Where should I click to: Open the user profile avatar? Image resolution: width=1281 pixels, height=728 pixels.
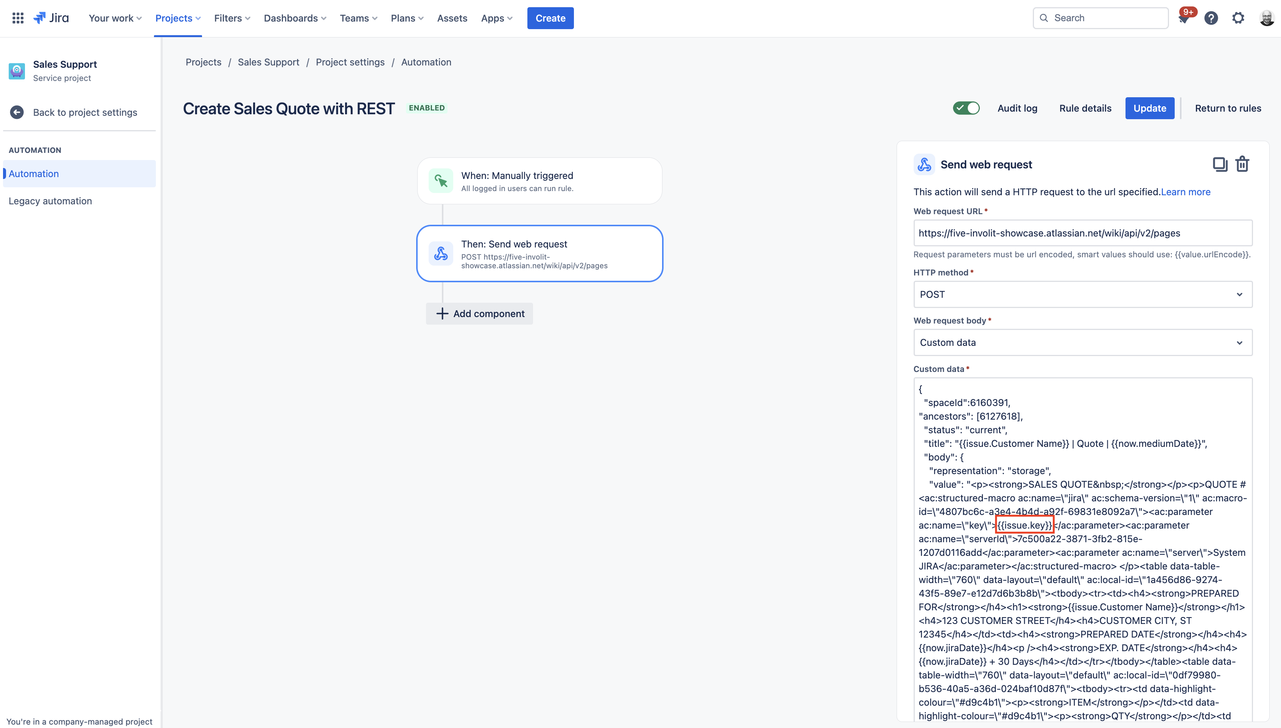pos(1267,18)
